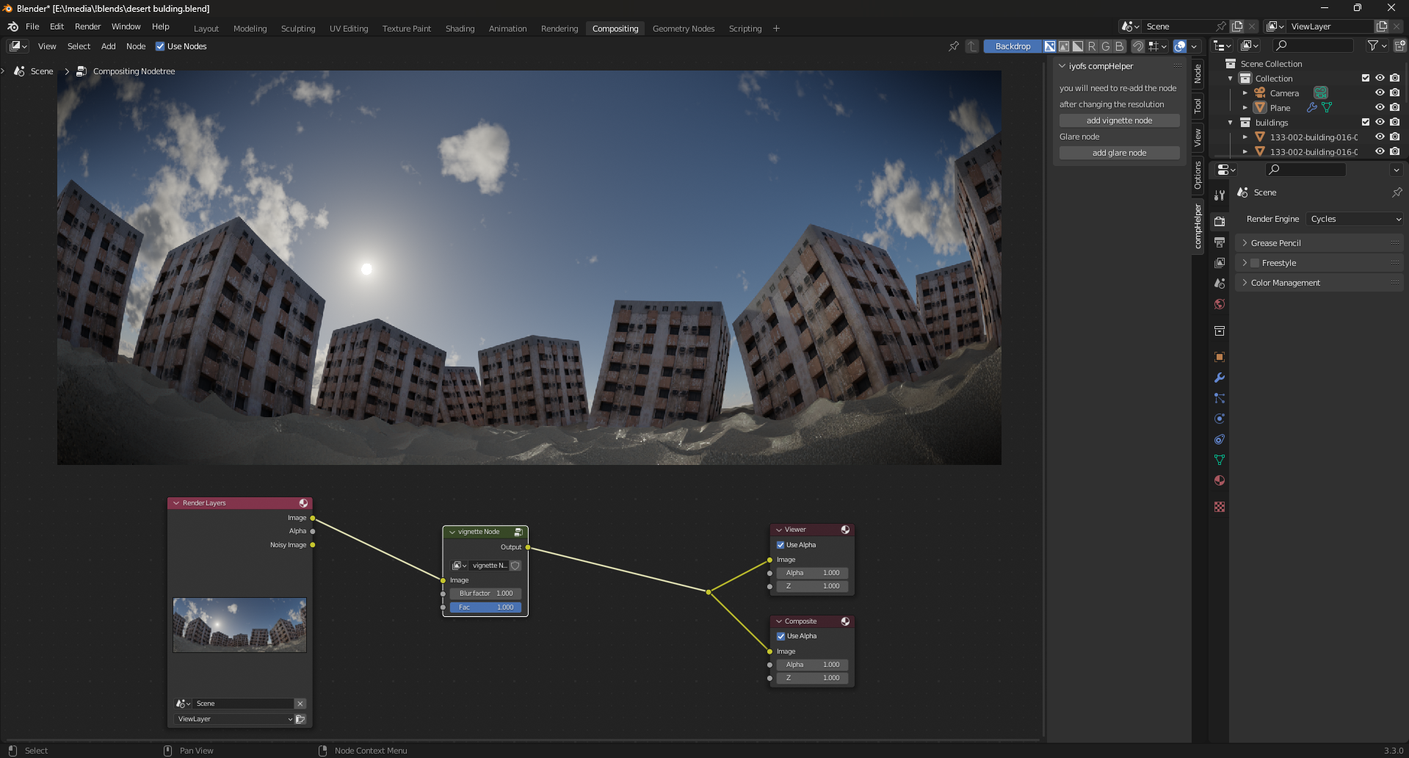Open the Physics Properties tab
Screen dimensions: 1409x758
click(1219, 418)
